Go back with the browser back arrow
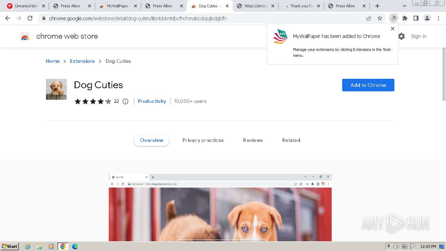Viewport: 446px width, 251px height. point(8,18)
